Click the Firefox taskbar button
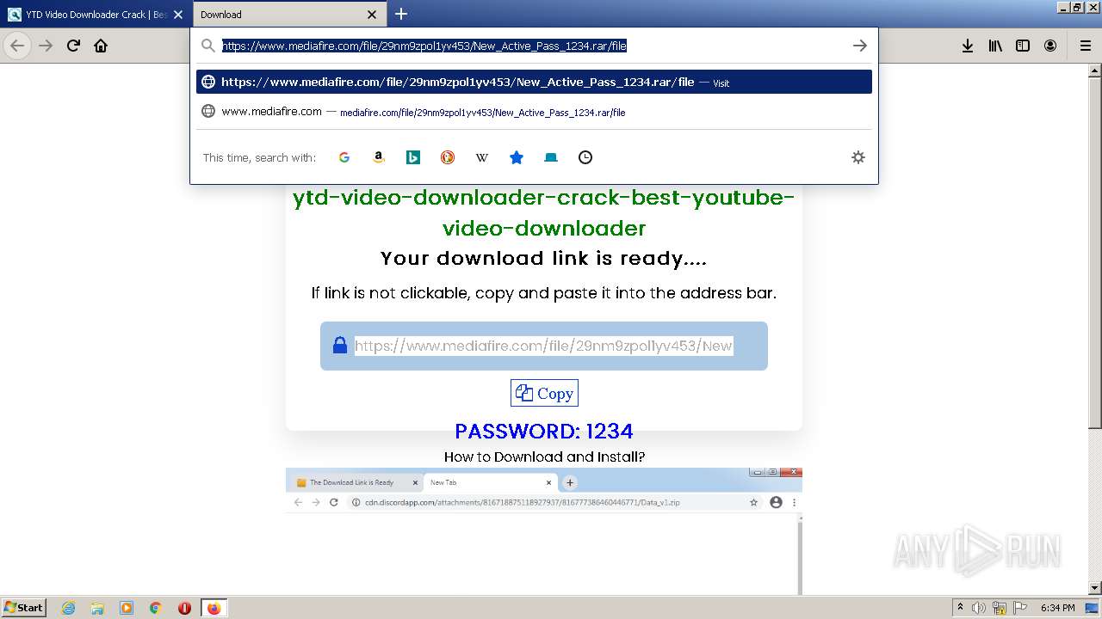The width and height of the screenshot is (1102, 619). (x=214, y=608)
